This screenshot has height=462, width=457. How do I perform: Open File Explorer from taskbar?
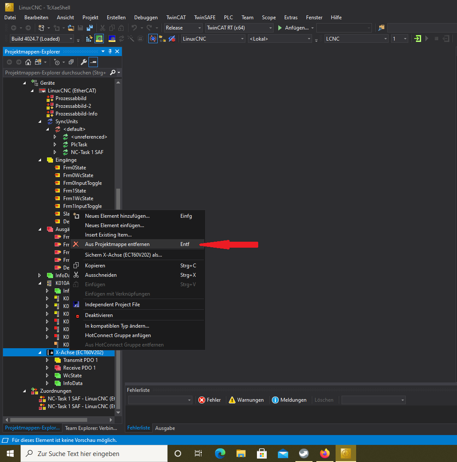click(x=241, y=453)
